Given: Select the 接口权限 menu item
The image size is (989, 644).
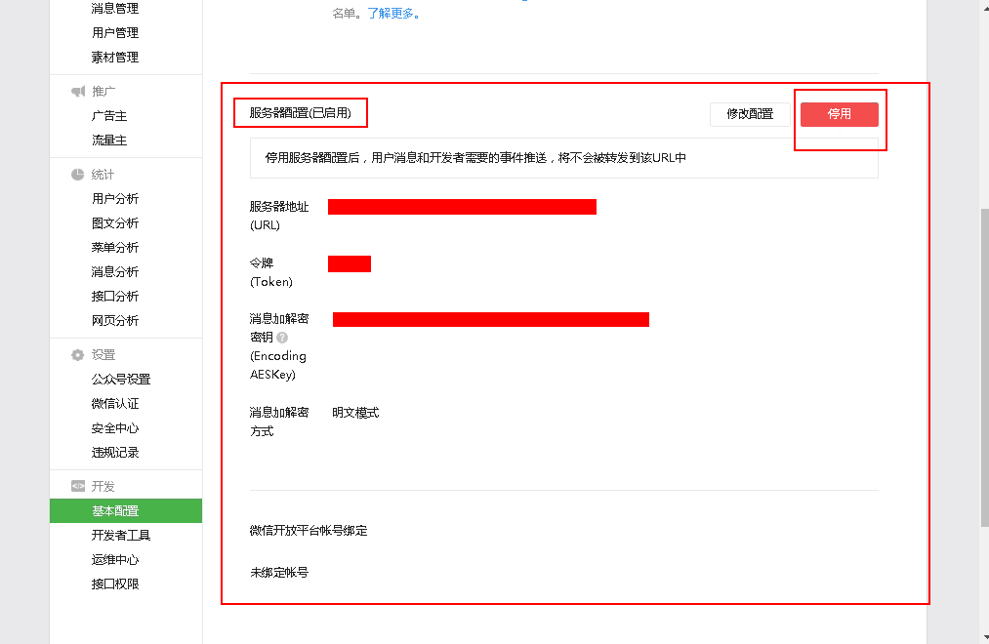Looking at the screenshot, I should (115, 584).
